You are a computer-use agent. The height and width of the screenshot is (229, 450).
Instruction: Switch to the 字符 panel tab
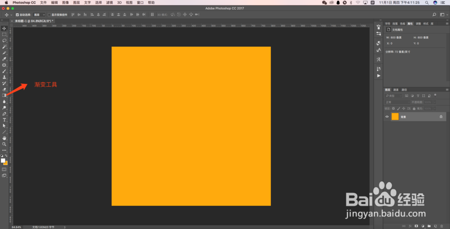click(387, 23)
